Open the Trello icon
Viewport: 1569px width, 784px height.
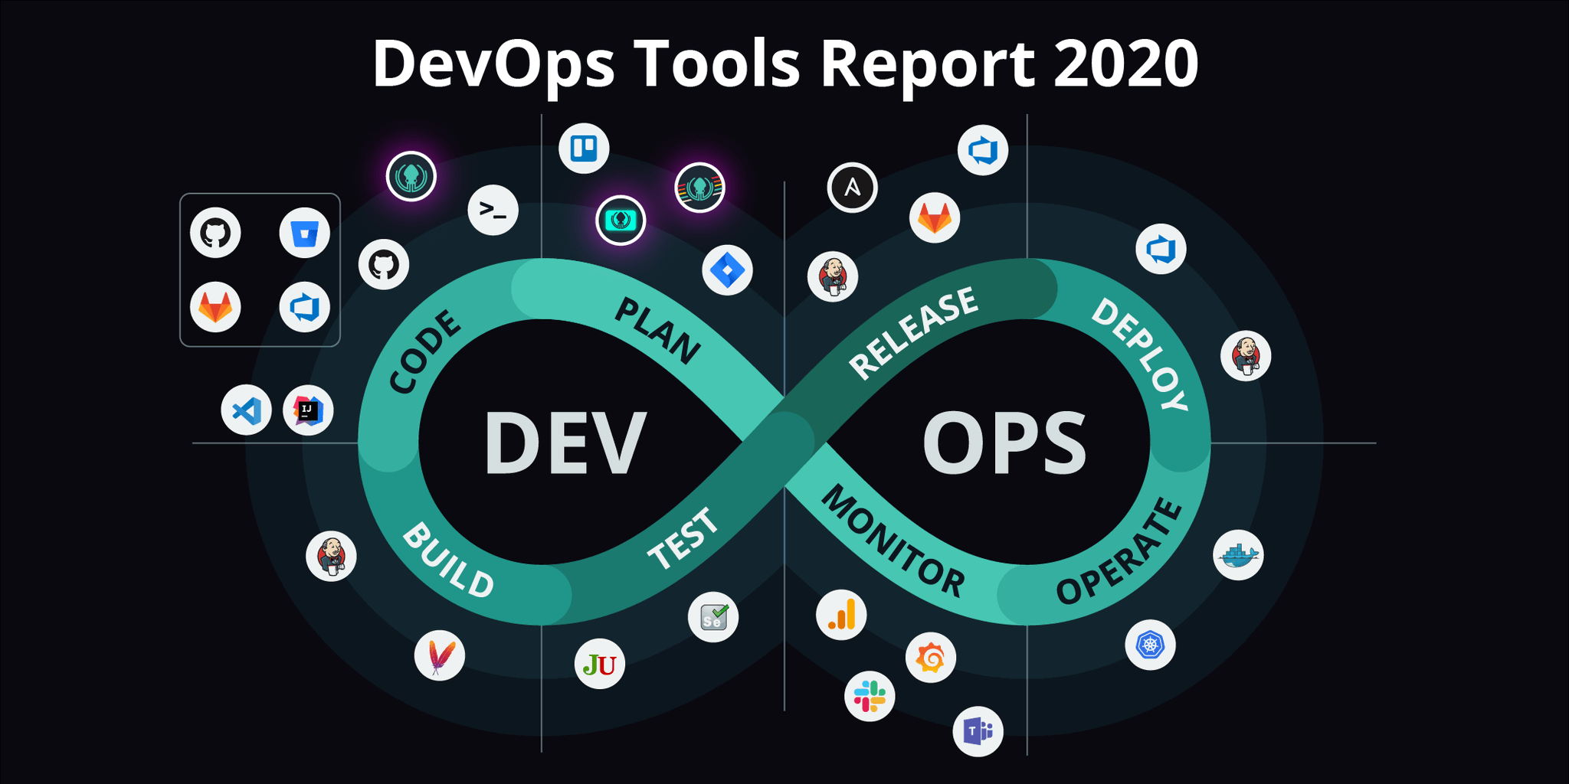click(x=584, y=148)
